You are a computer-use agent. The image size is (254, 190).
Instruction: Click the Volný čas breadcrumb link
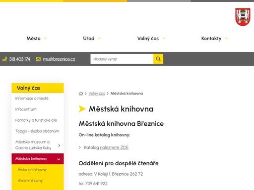point(97,94)
